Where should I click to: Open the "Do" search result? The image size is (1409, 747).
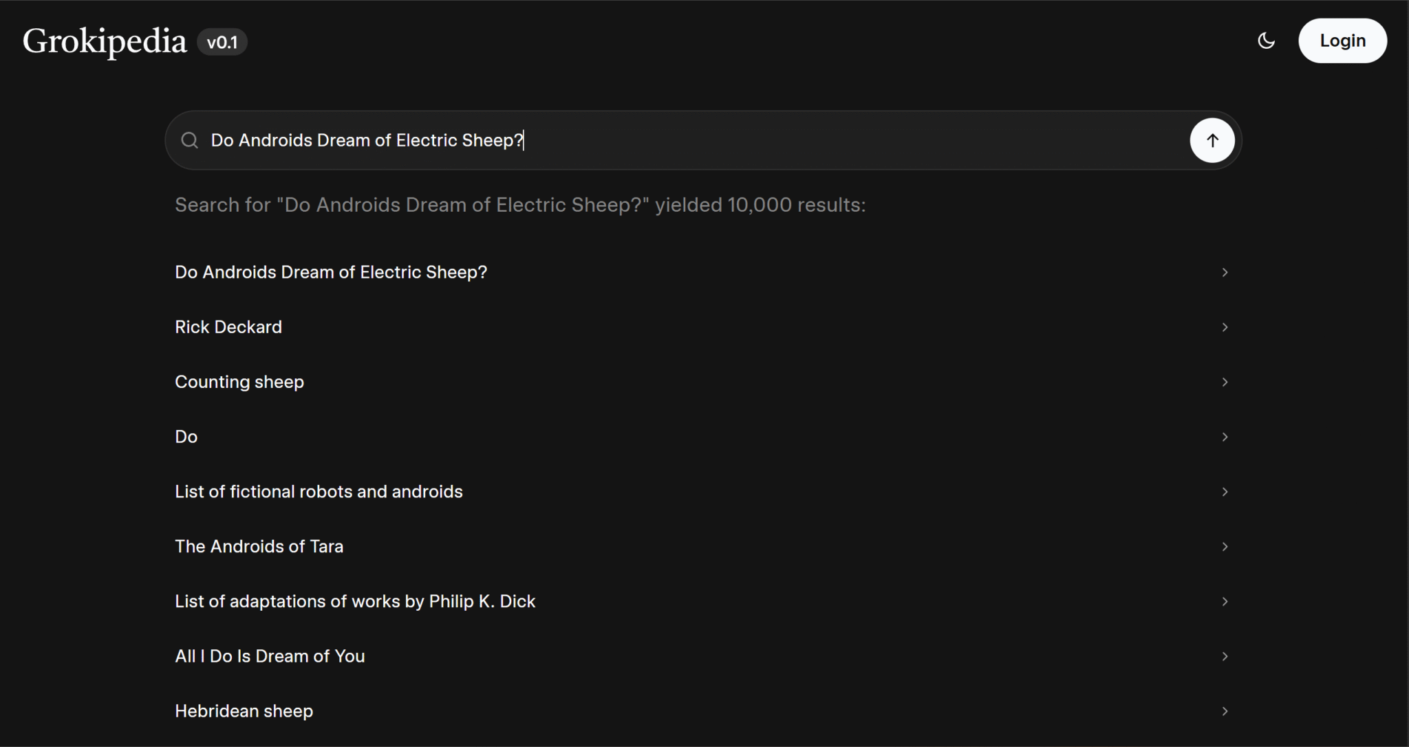(186, 437)
